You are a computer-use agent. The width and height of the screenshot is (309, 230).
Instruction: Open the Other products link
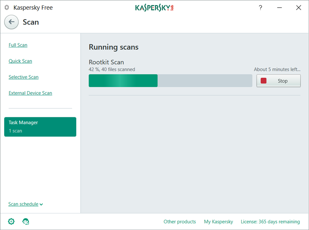(180, 222)
